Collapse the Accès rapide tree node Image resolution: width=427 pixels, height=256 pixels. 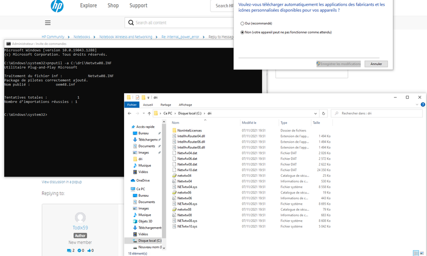tap(127, 127)
